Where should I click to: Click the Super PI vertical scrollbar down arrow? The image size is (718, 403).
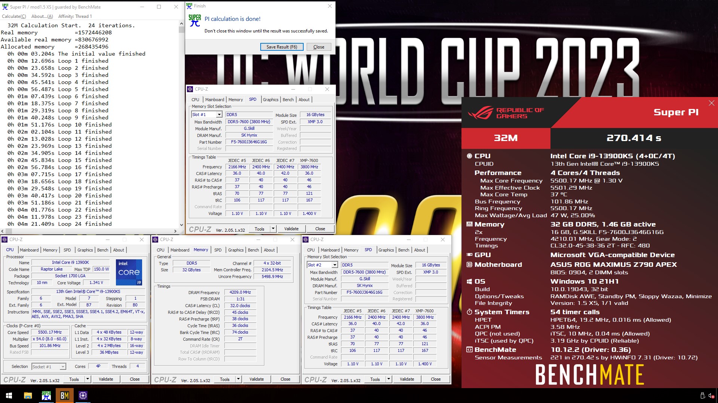coord(181,225)
